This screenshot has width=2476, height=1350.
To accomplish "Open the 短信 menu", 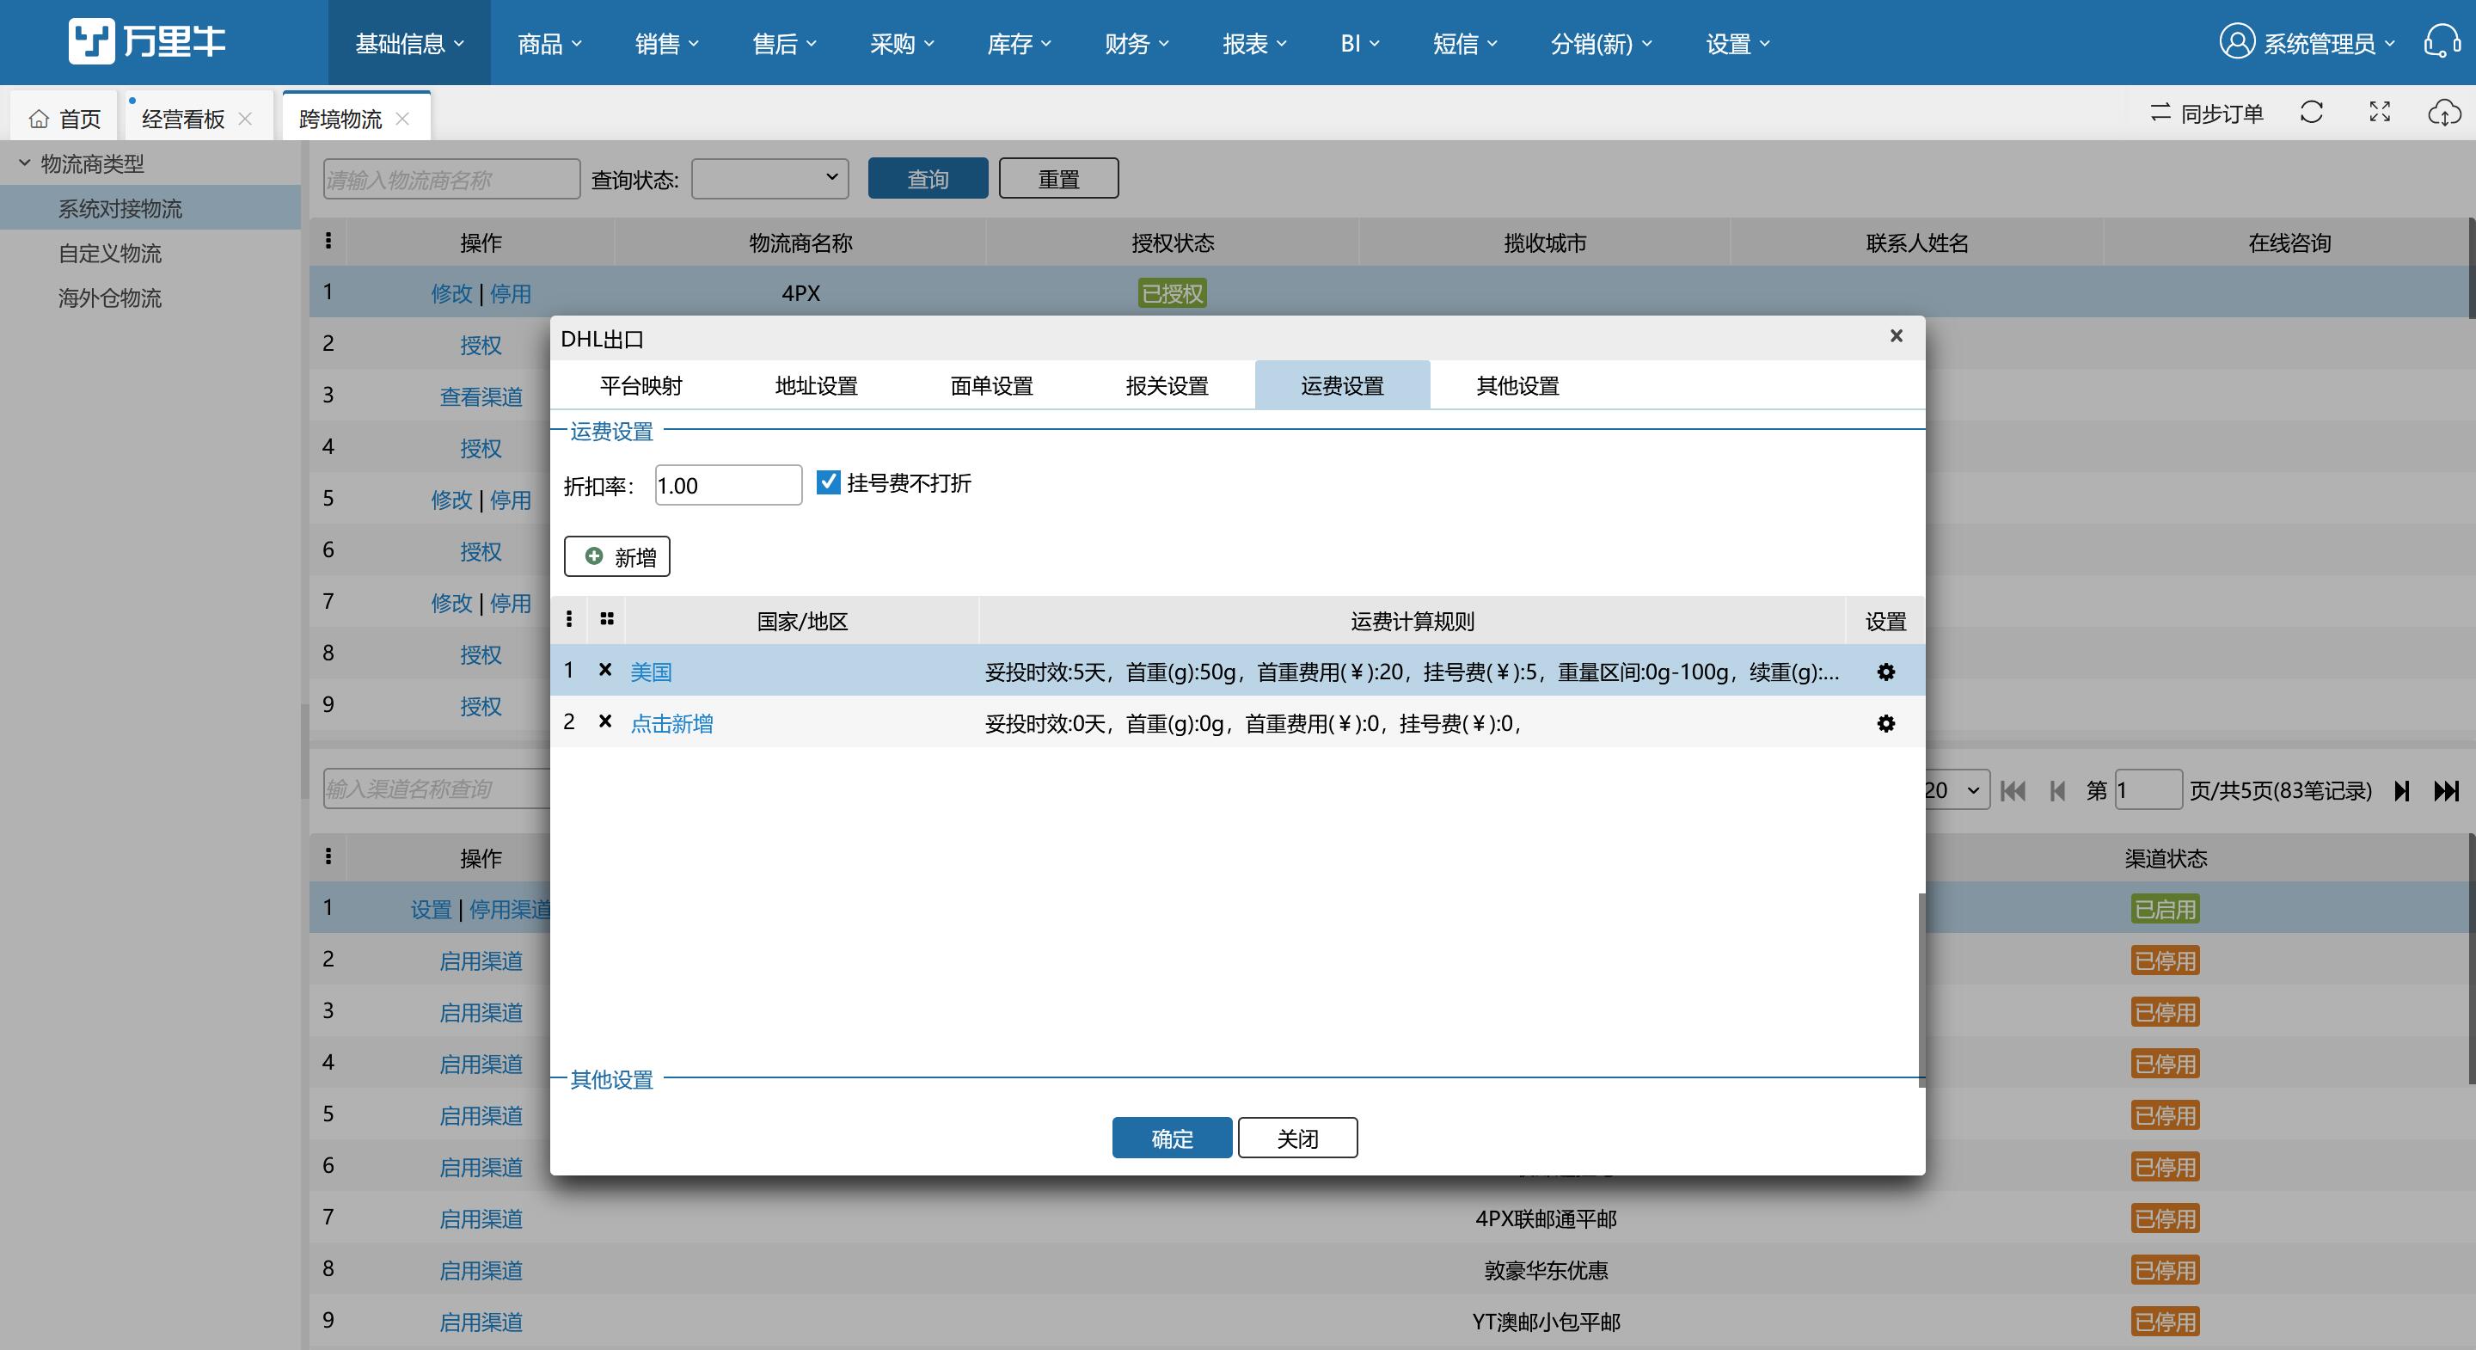I will pyautogui.click(x=1465, y=43).
